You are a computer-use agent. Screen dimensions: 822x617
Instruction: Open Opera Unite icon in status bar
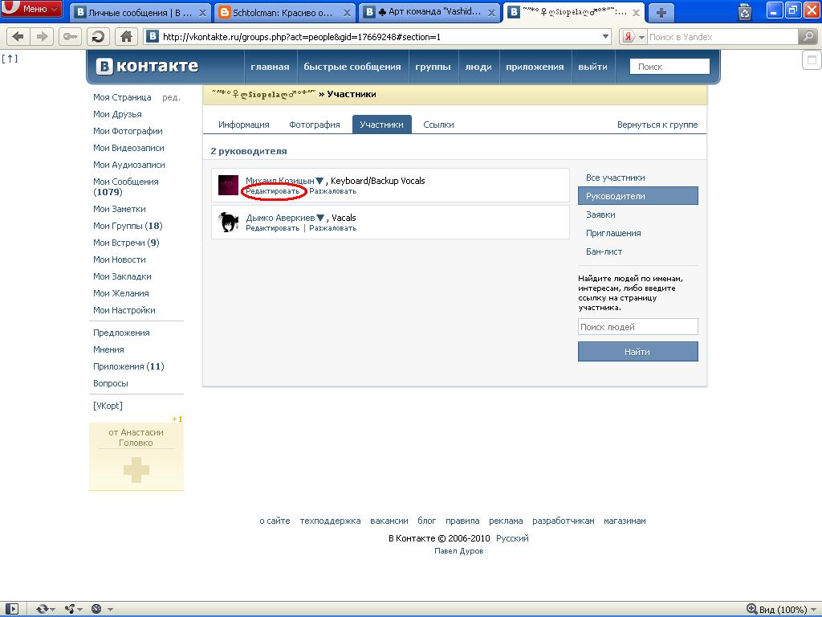[x=70, y=609]
